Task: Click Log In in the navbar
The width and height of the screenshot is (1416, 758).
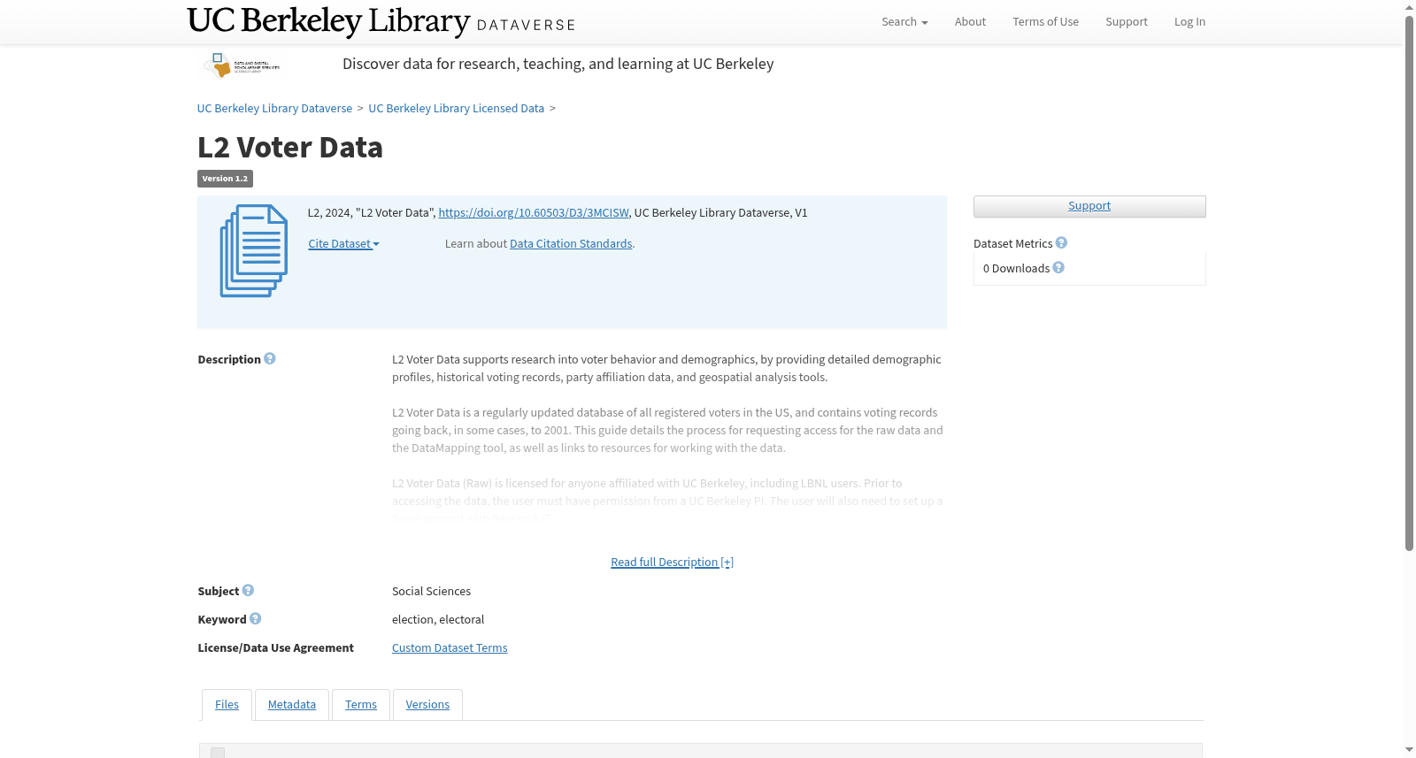Action: 1189,22
